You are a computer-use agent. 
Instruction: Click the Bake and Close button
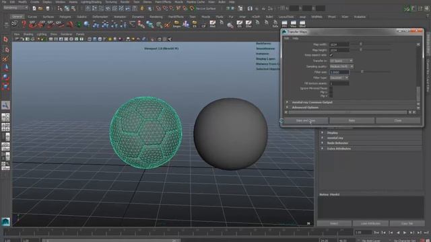coord(306,120)
